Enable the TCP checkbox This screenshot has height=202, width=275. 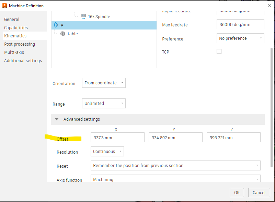point(219,51)
